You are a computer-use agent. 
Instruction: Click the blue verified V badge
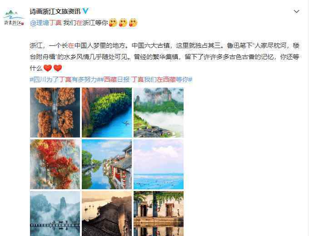[85, 11]
